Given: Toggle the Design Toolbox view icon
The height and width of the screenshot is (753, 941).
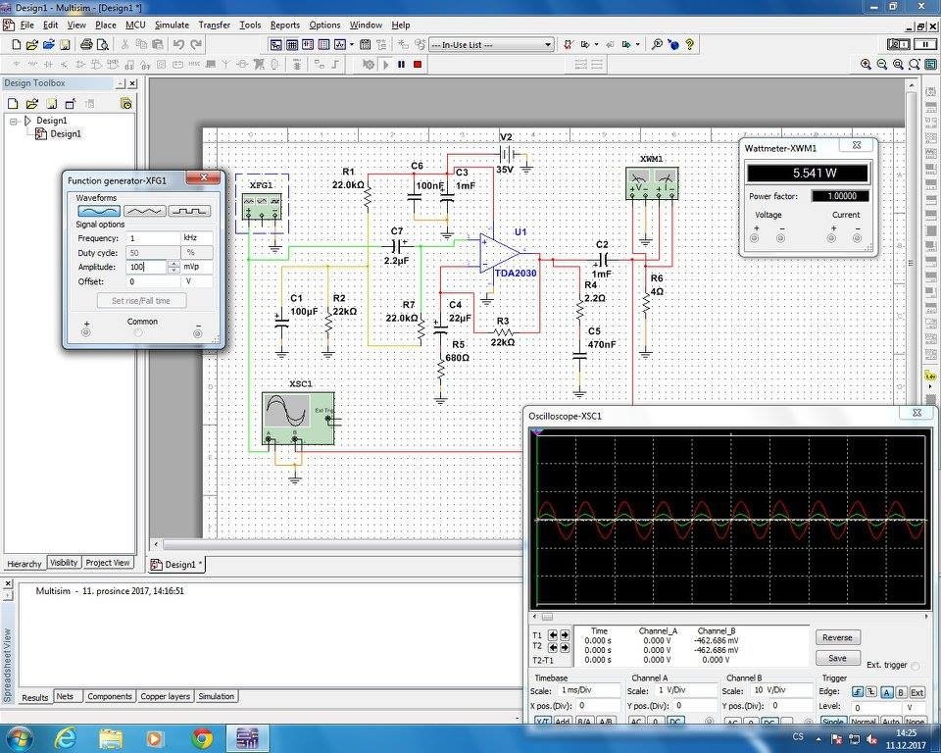Looking at the screenshot, I should [x=276, y=44].
